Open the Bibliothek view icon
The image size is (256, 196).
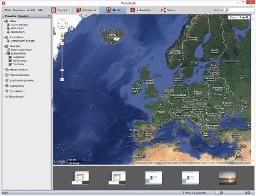click(78, 10)
